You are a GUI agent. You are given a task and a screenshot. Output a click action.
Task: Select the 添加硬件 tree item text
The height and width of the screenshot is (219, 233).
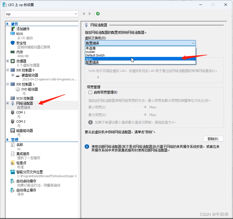[23, 29]
